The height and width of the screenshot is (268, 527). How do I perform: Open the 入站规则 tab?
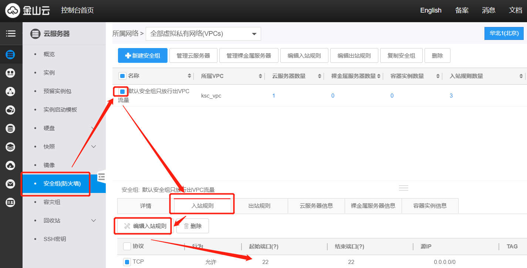(x=202, y=206)
